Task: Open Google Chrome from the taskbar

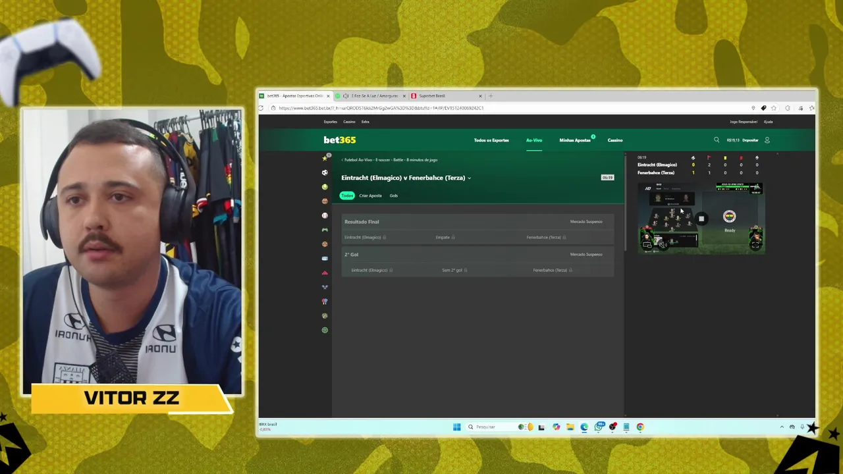Action: point(640,427)
